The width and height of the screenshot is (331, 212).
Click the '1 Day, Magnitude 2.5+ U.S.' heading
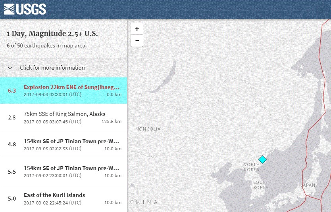pos(52,34)
